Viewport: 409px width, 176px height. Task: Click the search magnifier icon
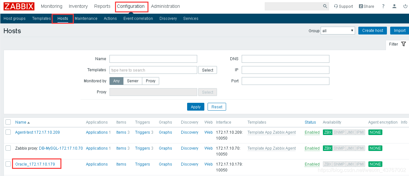(325, 6)
